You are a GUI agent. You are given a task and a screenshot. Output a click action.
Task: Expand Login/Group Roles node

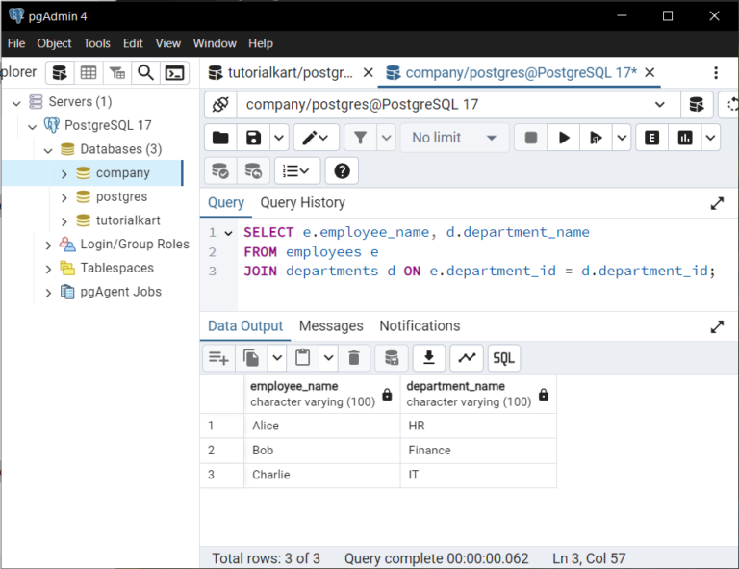48,246
